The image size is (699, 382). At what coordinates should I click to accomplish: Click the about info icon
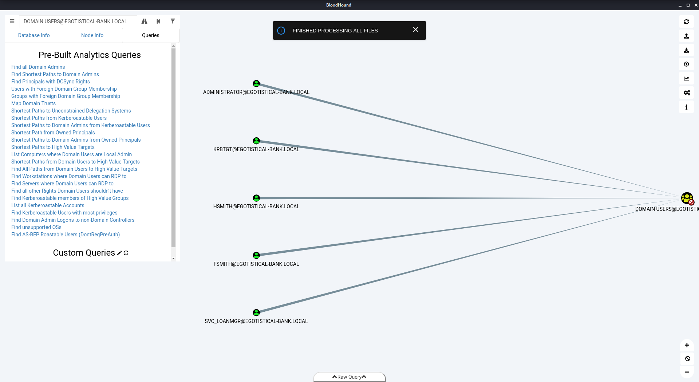click(686, 107)
